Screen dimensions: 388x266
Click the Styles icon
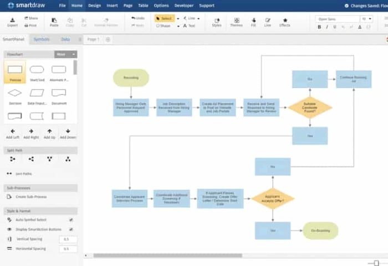pyautogui.click(x=216, y=20)
